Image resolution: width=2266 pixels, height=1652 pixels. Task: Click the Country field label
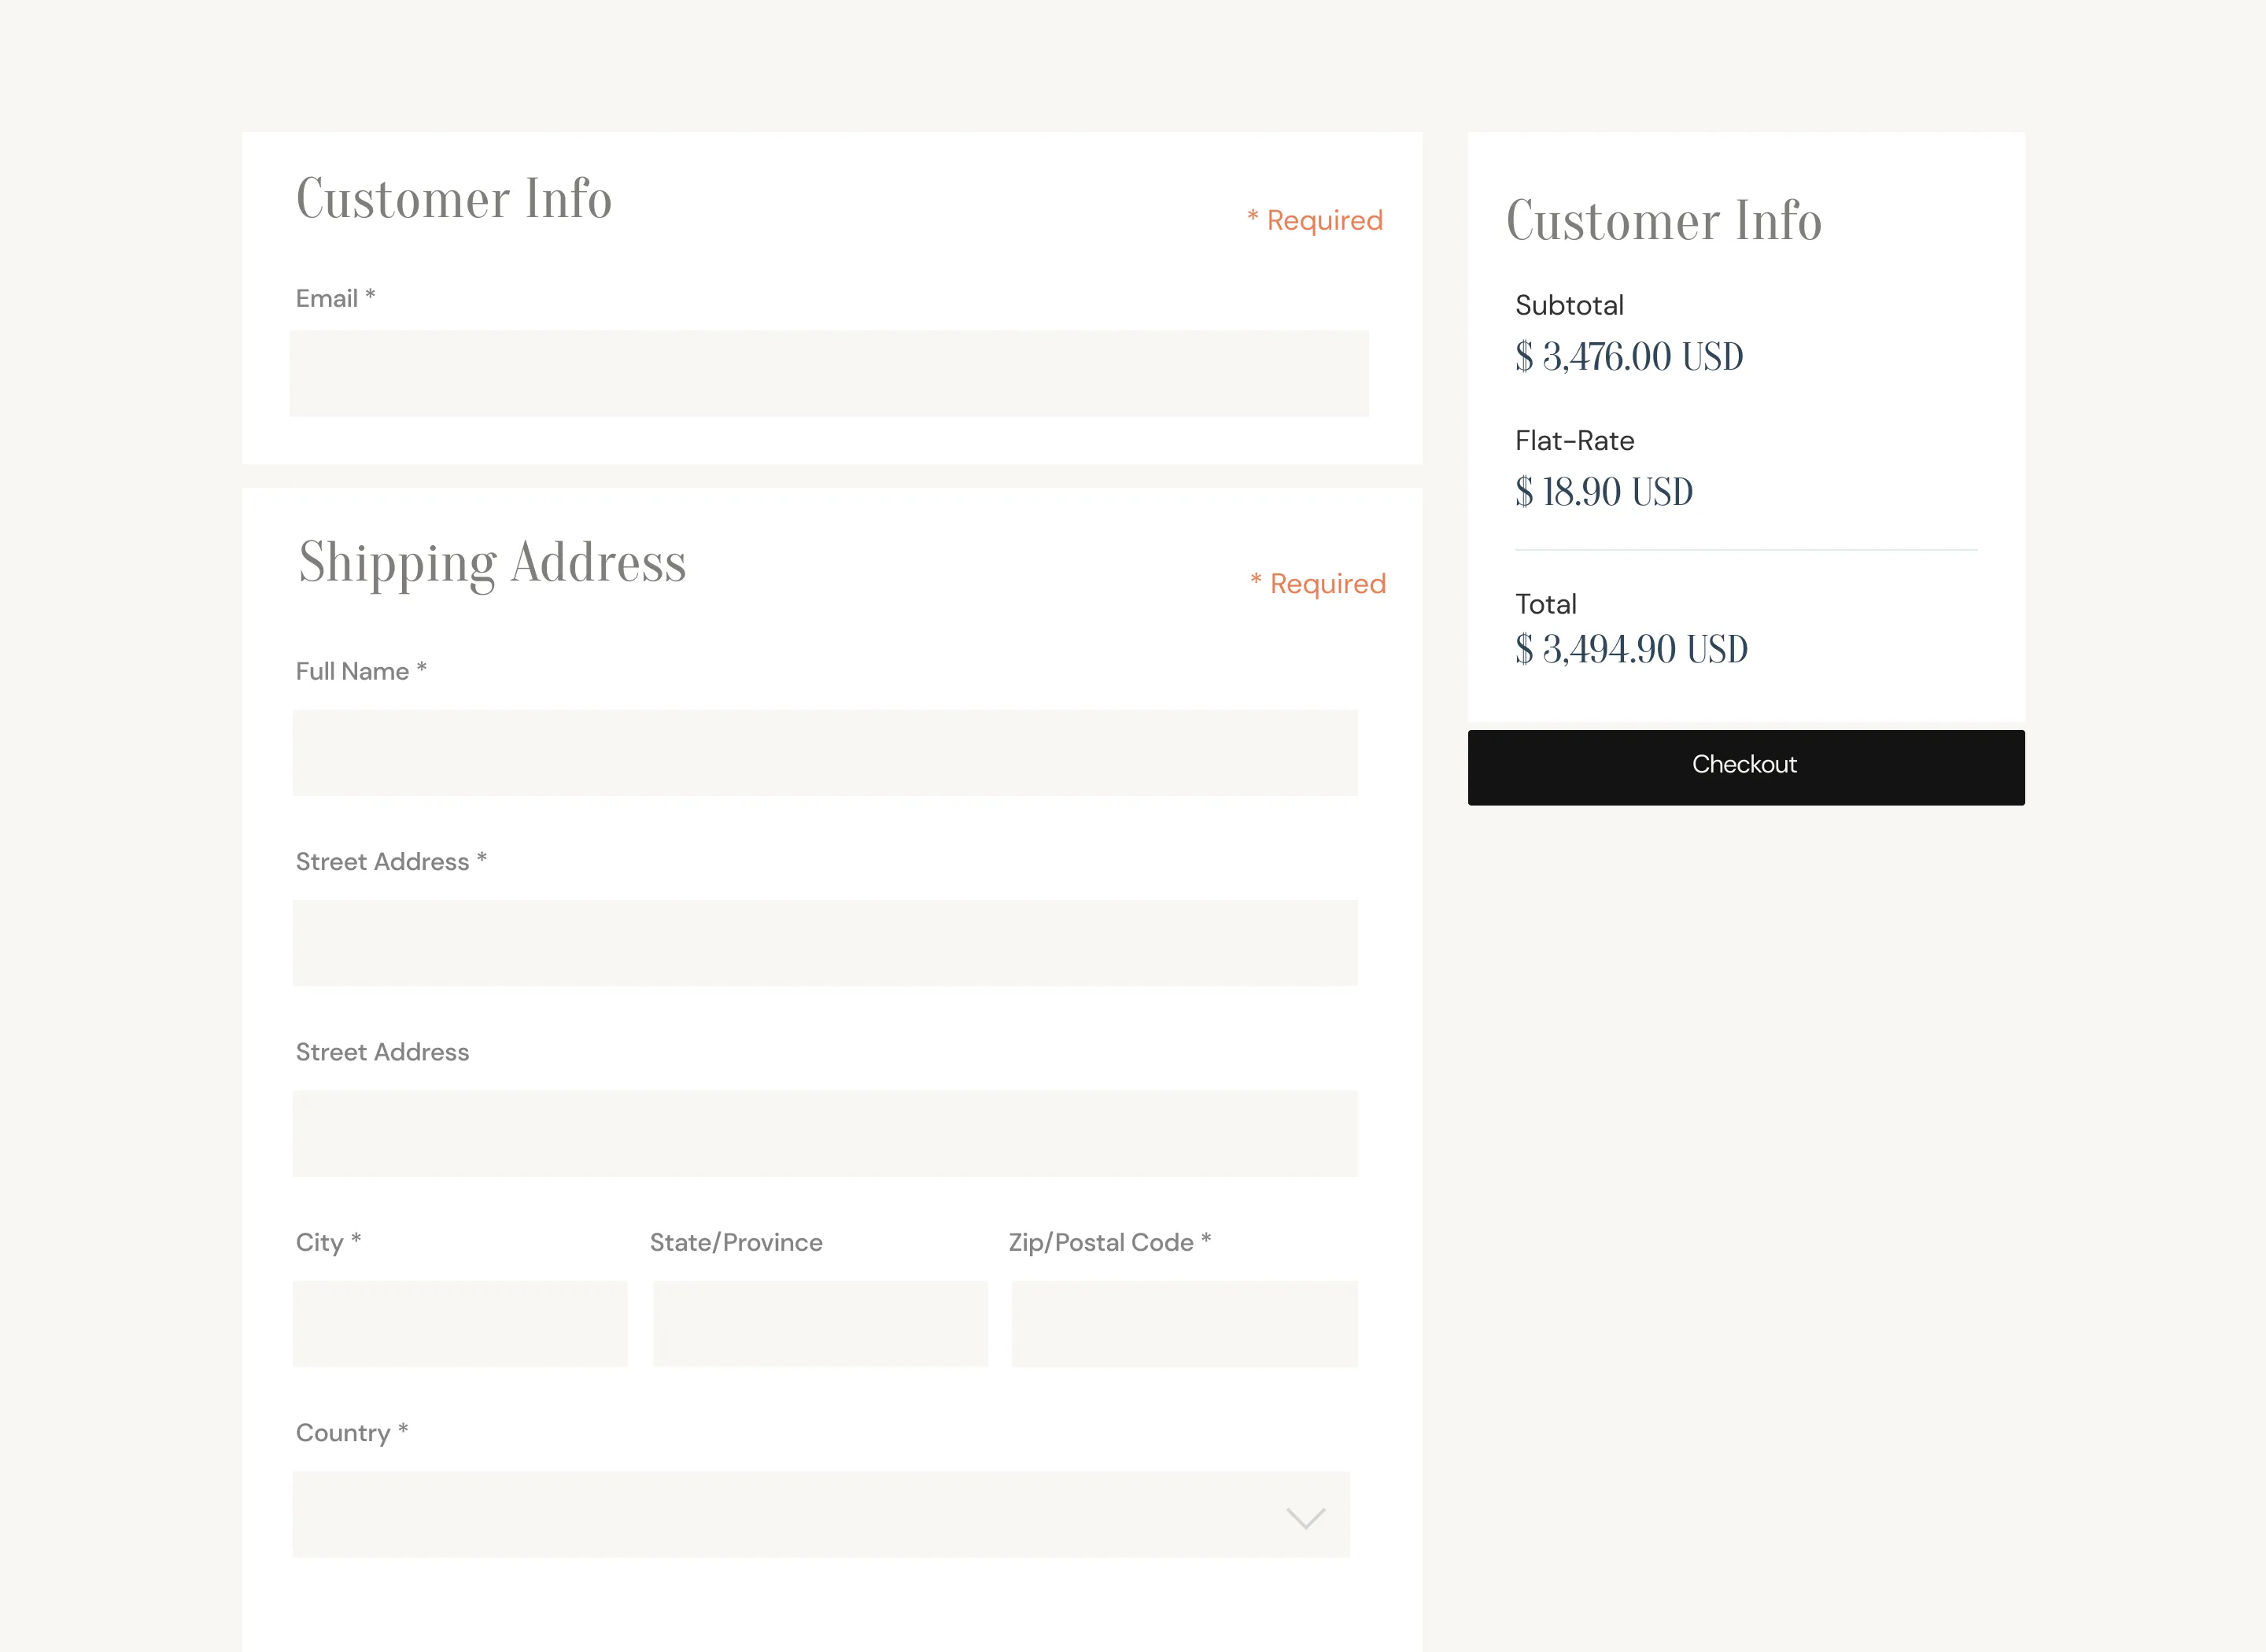point(351,1432)
